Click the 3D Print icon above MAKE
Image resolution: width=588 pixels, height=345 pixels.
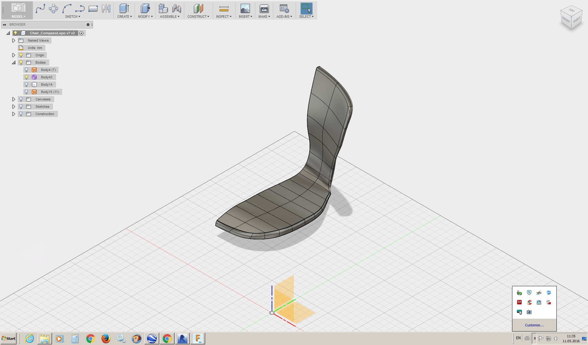[264, 9]
